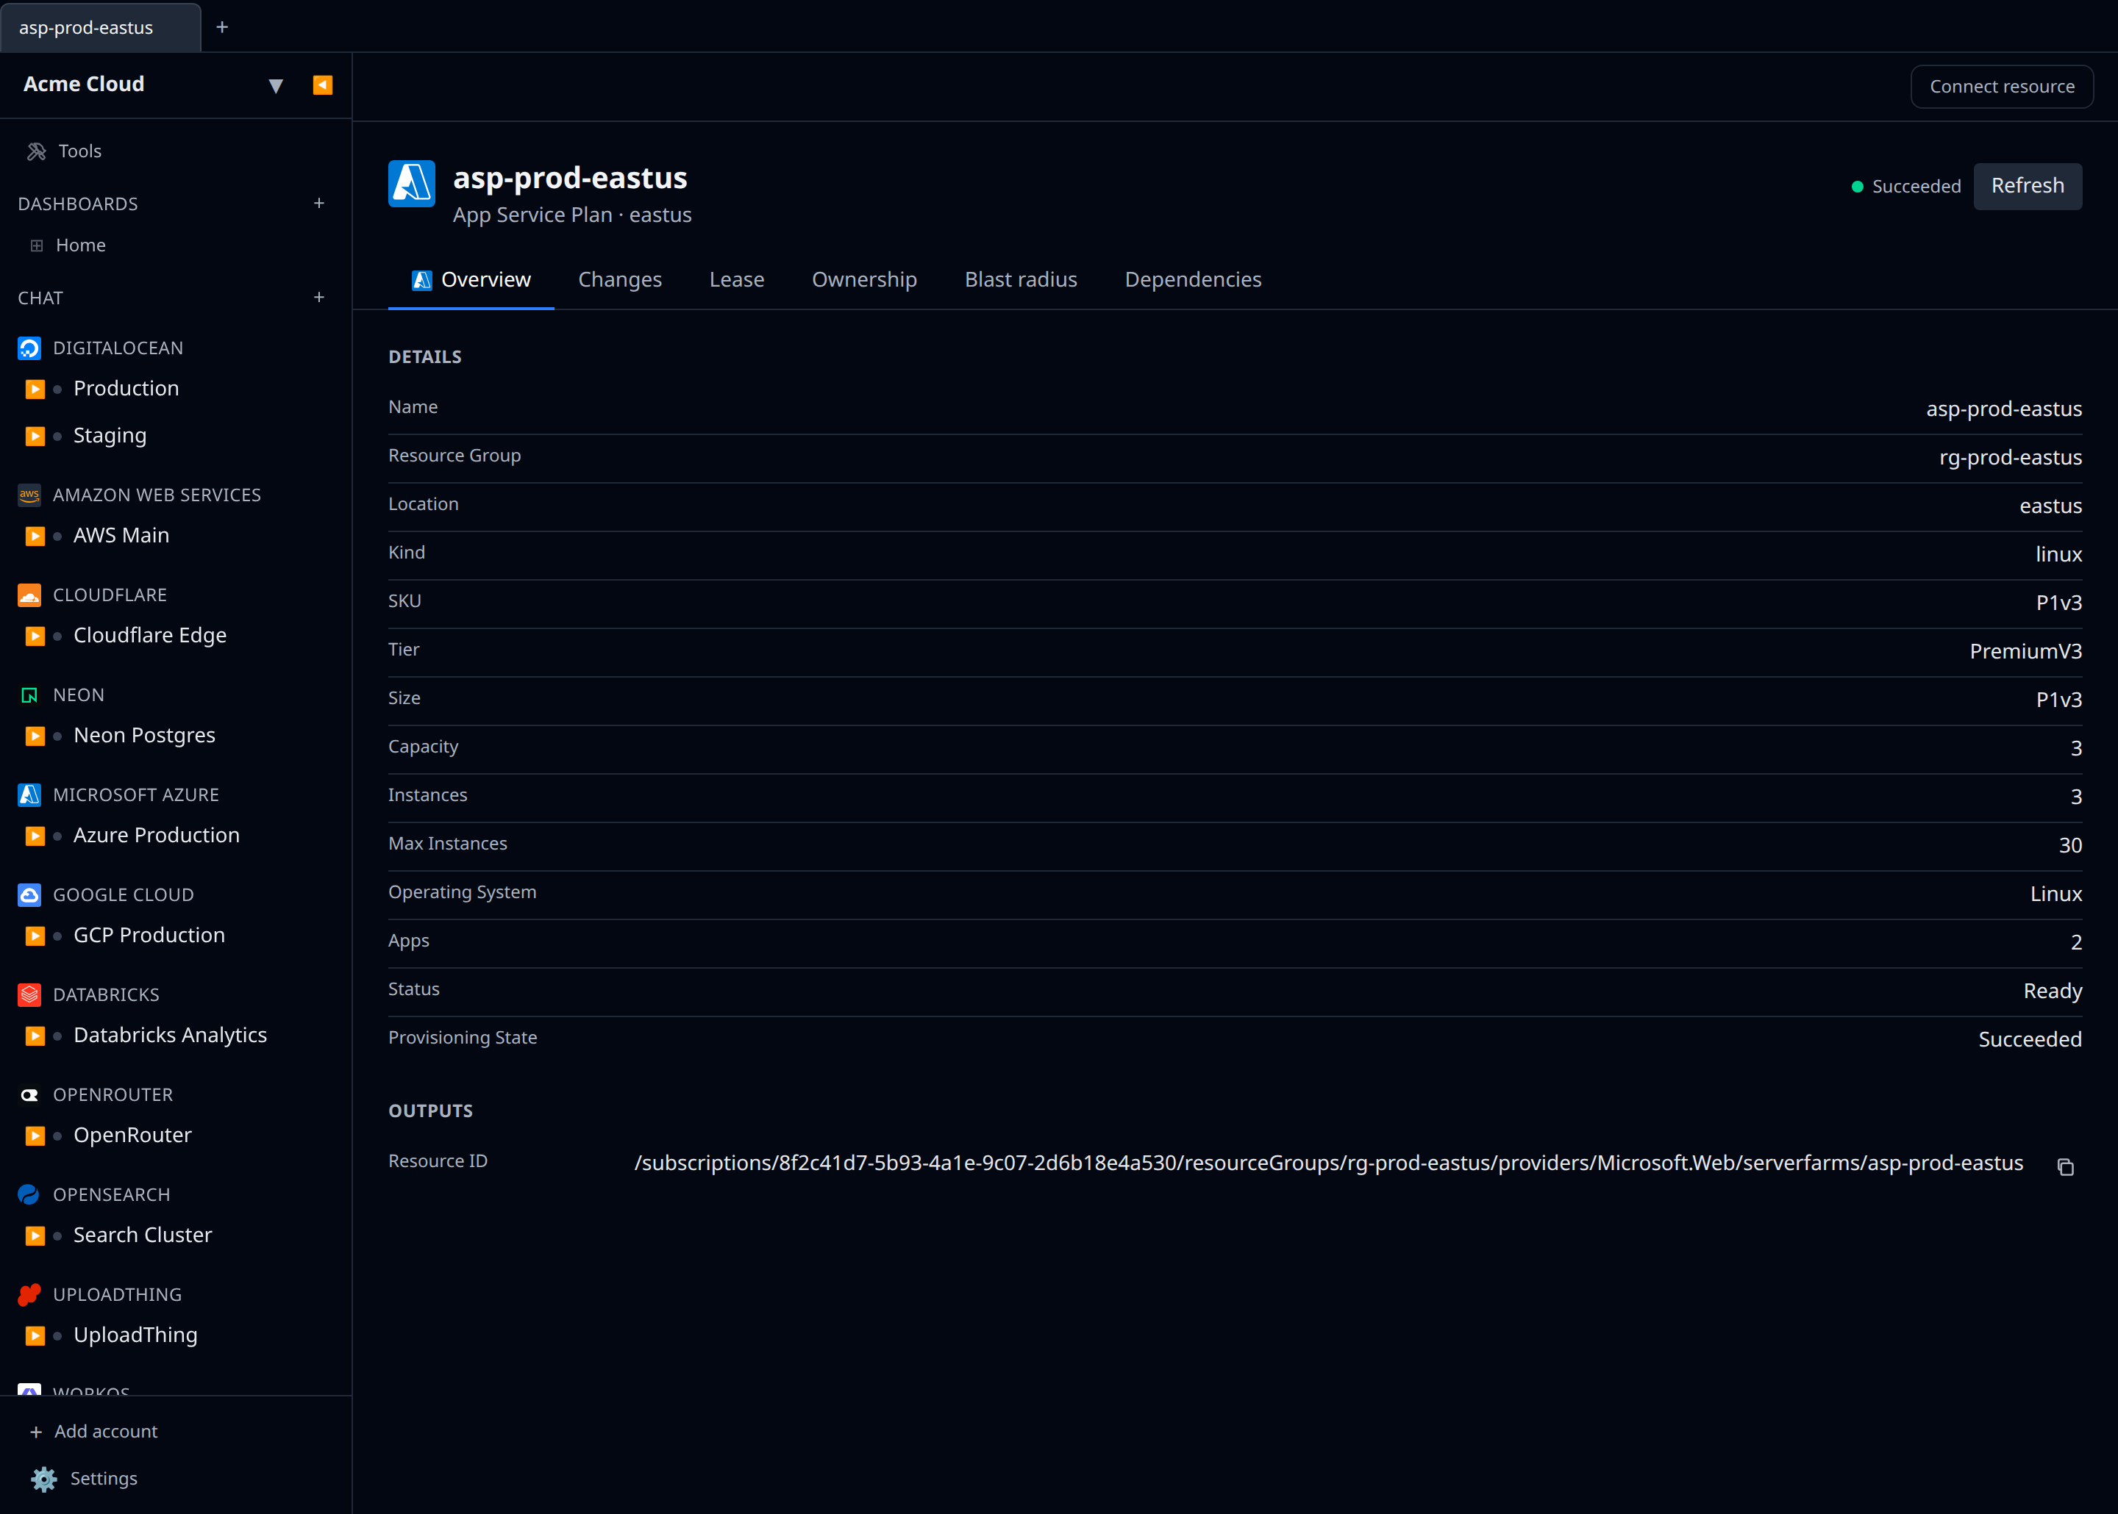Start new chat with plus icon

tap(319, 298)
